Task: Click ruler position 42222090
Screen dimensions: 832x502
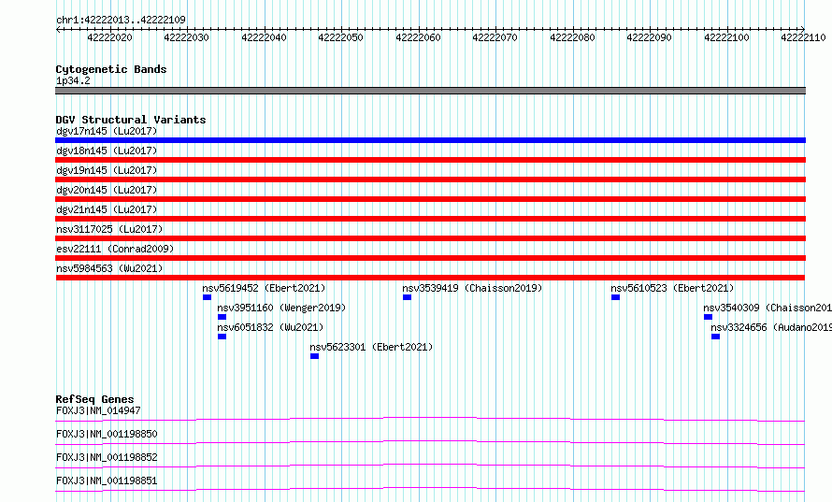Action: (650, 37)
